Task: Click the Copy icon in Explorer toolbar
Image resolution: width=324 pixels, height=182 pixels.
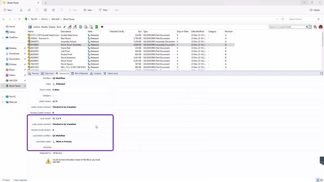Action: point(29,10)
